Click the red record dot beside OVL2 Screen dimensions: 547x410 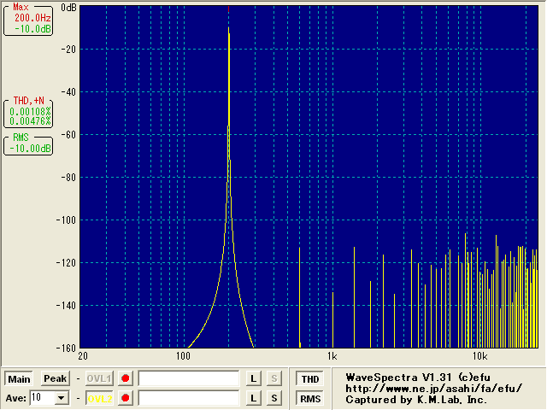(x=126, y=398)
